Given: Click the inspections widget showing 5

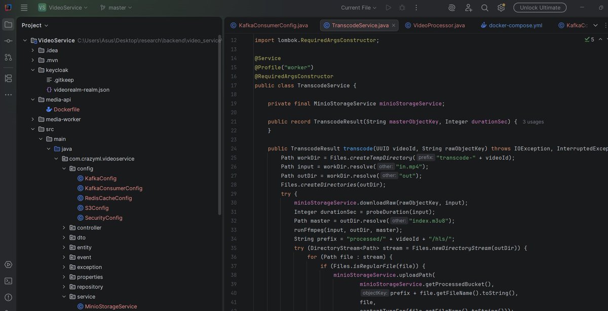Looking at the screenshot, I should tap(589, 40).
